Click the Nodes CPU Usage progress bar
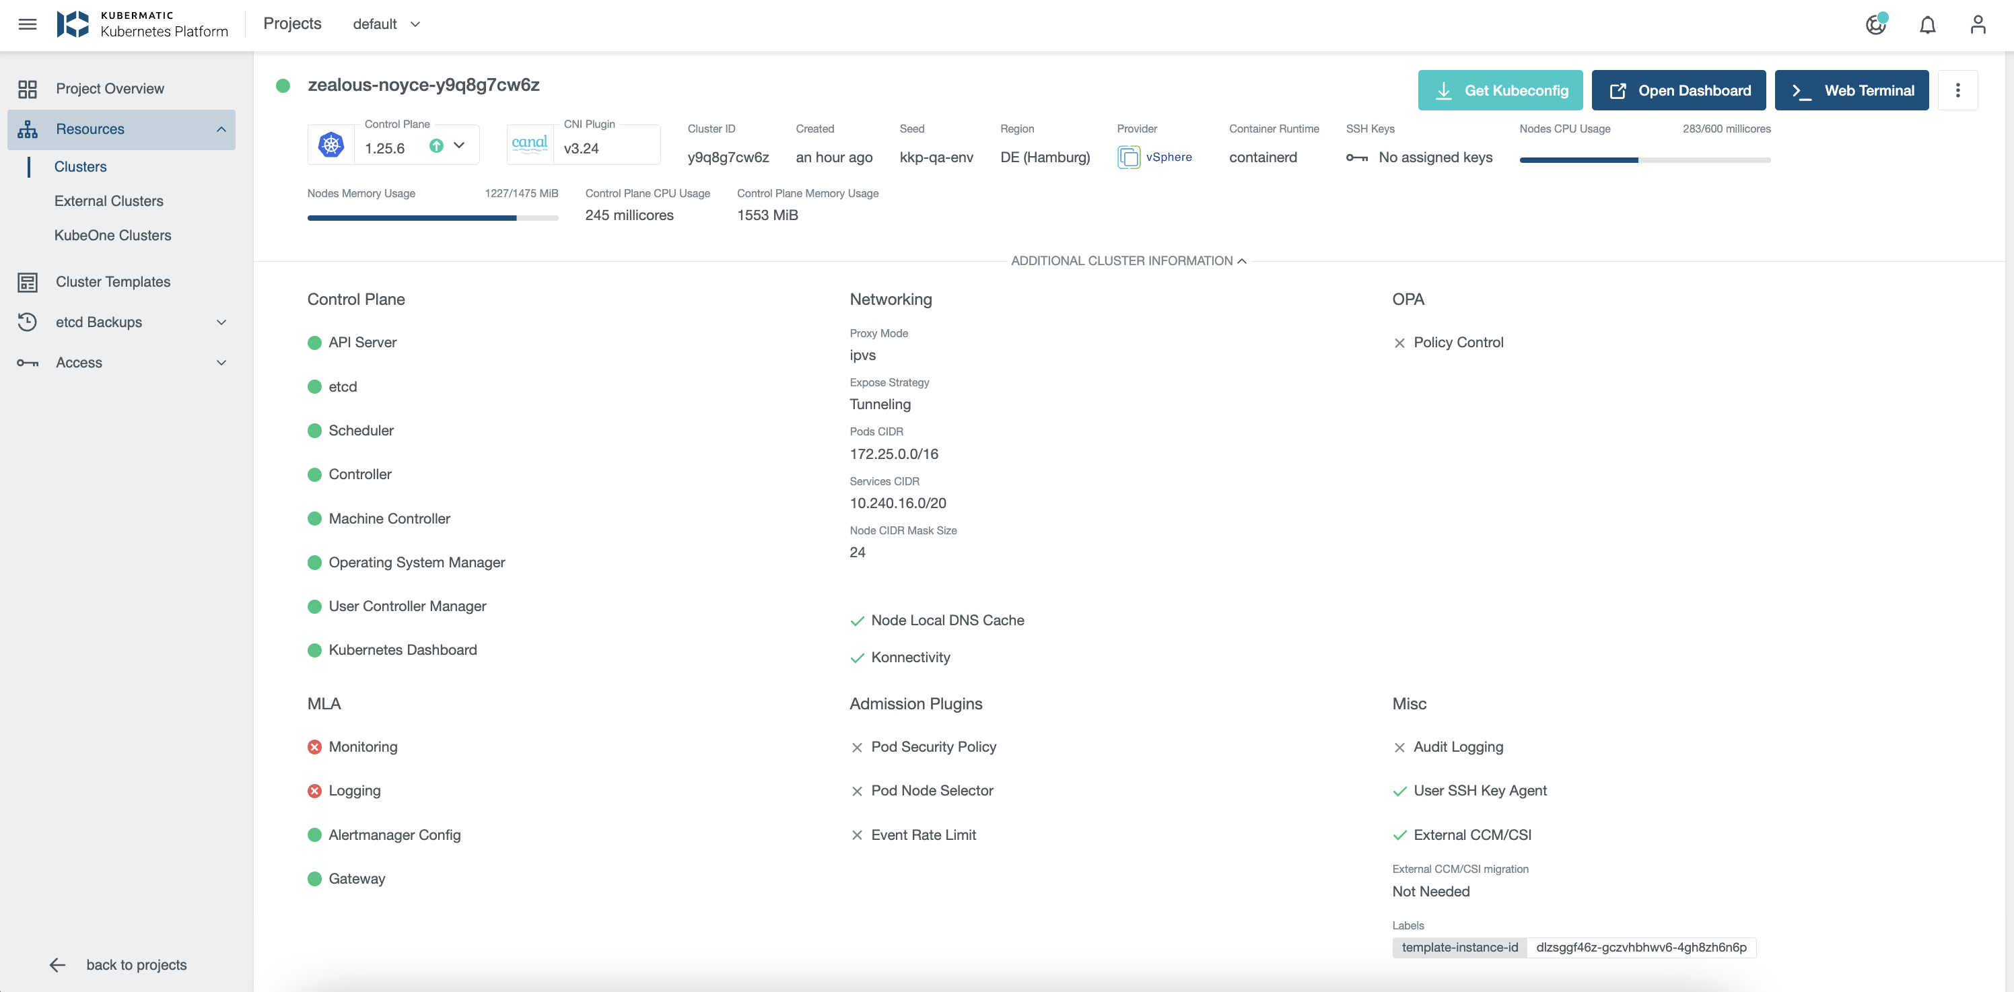Image resolution: width=2014 pixels, height=992 pixels. click(1644, 160)
